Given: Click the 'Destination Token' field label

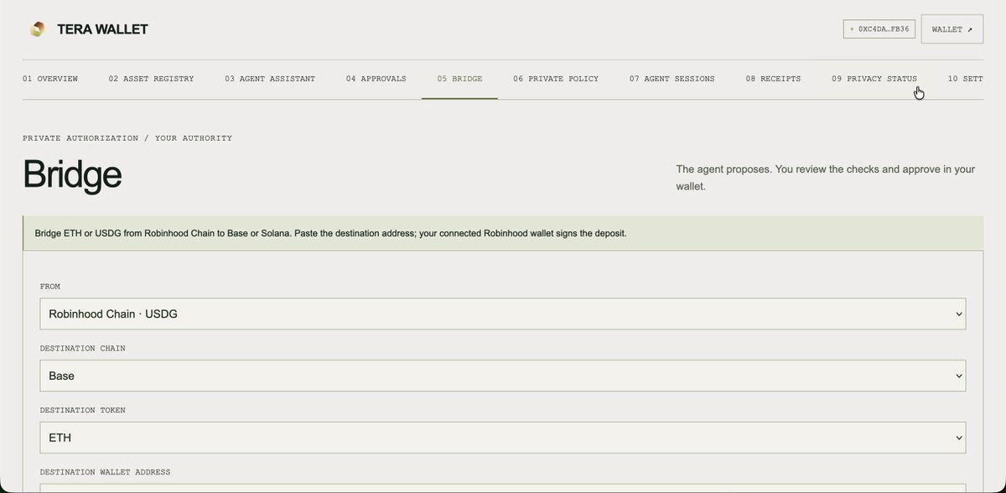Looking at the screenshot, I should pyautogui.click(x=82, y=410).
